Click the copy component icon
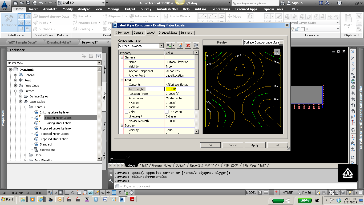Viewport: 364px width, 205px height. pyautogui.click(x=180, y=45)
